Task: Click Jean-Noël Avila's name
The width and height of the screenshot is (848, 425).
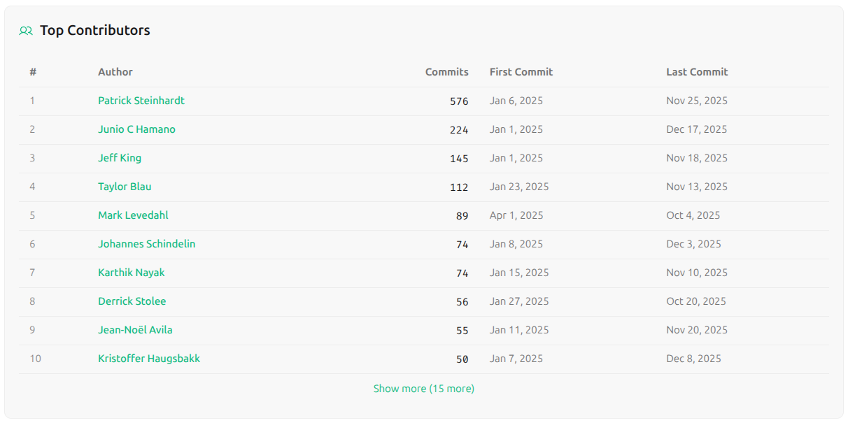Action: pyautogui.click(x=135, y=330)
